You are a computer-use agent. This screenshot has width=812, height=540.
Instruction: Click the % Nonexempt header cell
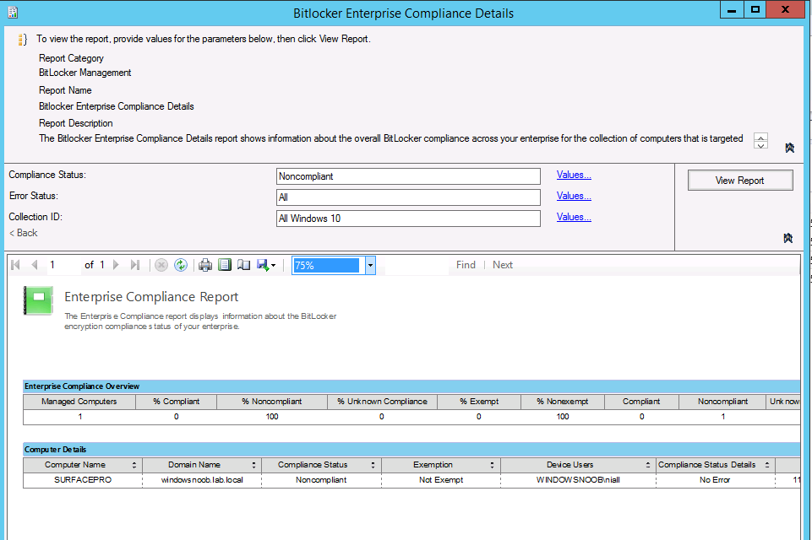coord(563,402)
